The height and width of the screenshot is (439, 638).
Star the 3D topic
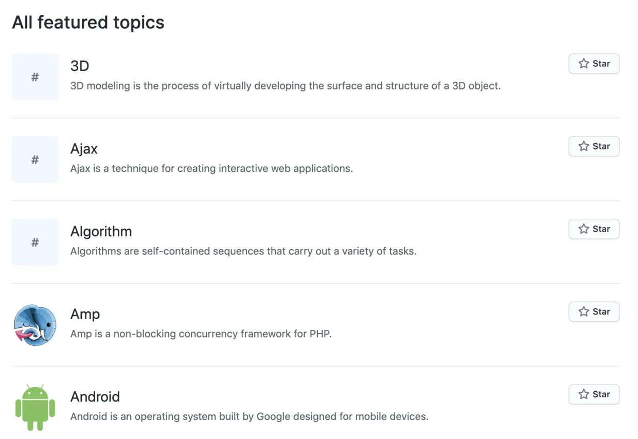point(594,64)
